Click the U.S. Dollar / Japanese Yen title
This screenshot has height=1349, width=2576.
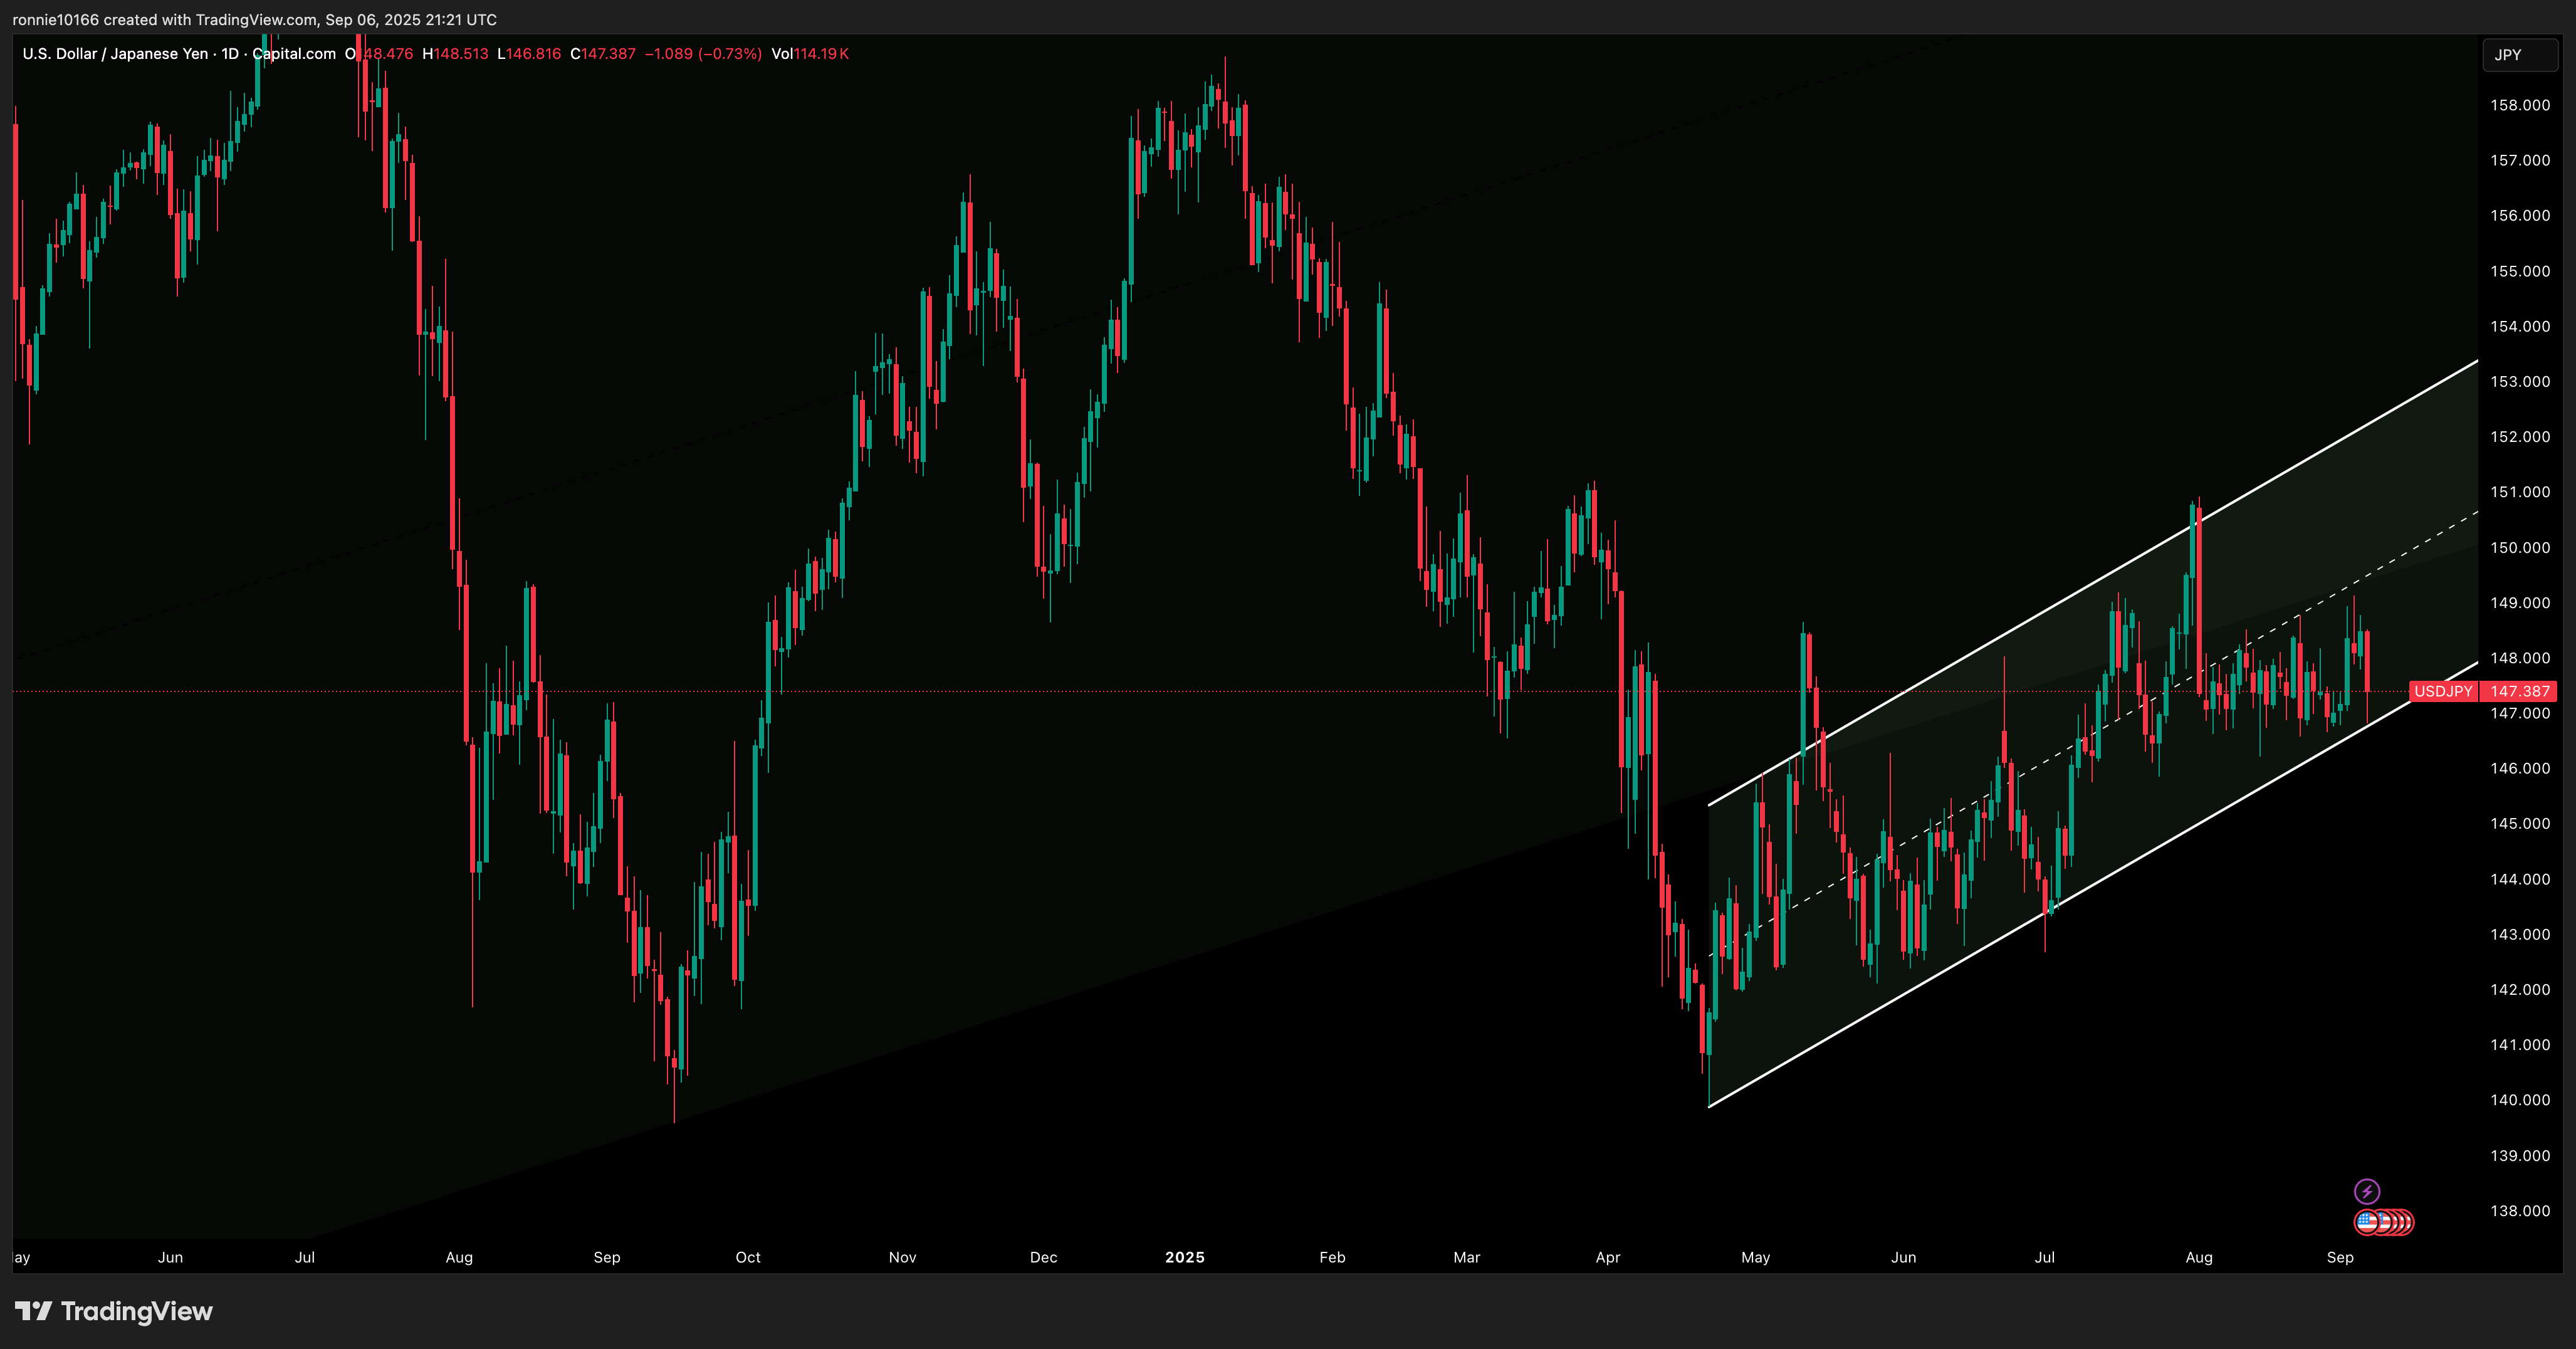coord(115,54)
